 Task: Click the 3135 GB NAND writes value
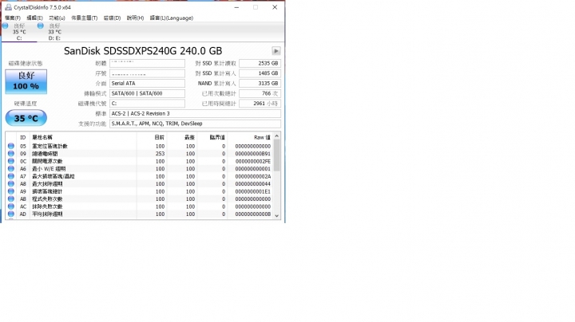(x=260, y=84)
